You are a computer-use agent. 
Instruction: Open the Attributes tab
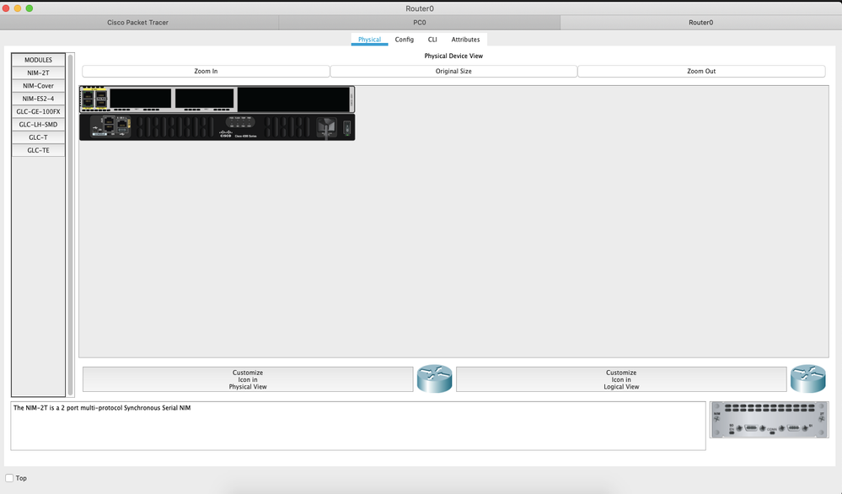pyautogui.click(x=465, y=39)
